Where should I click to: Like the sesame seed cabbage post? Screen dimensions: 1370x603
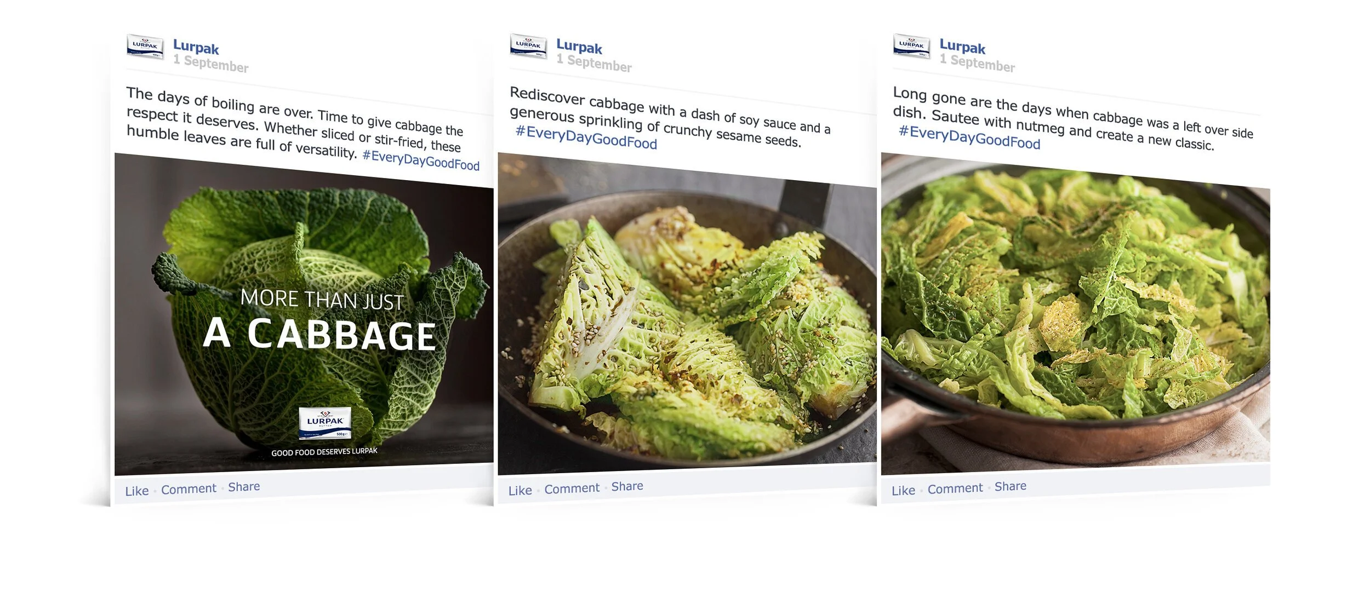[520, 490]
